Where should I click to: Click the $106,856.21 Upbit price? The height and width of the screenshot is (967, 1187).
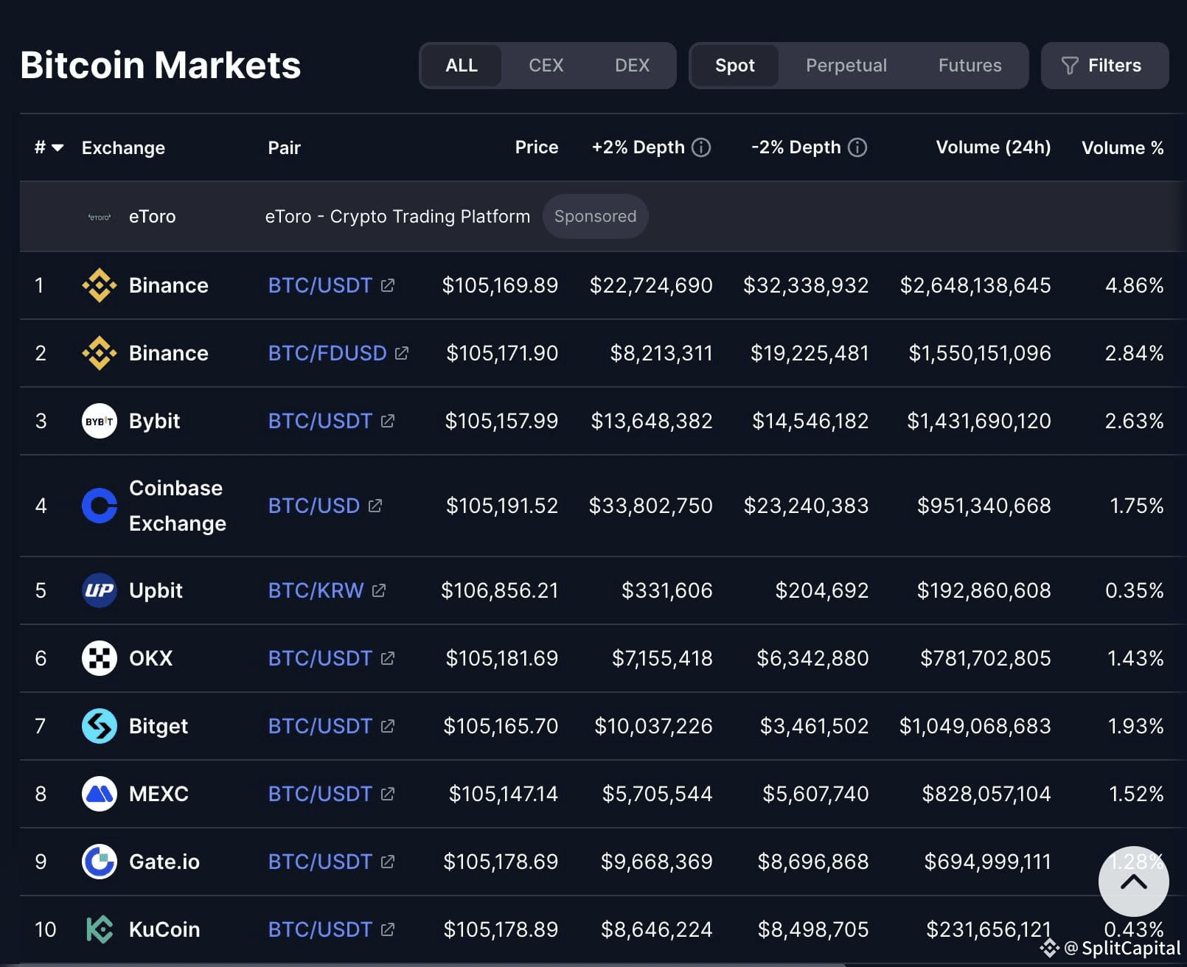pos(500,590)
